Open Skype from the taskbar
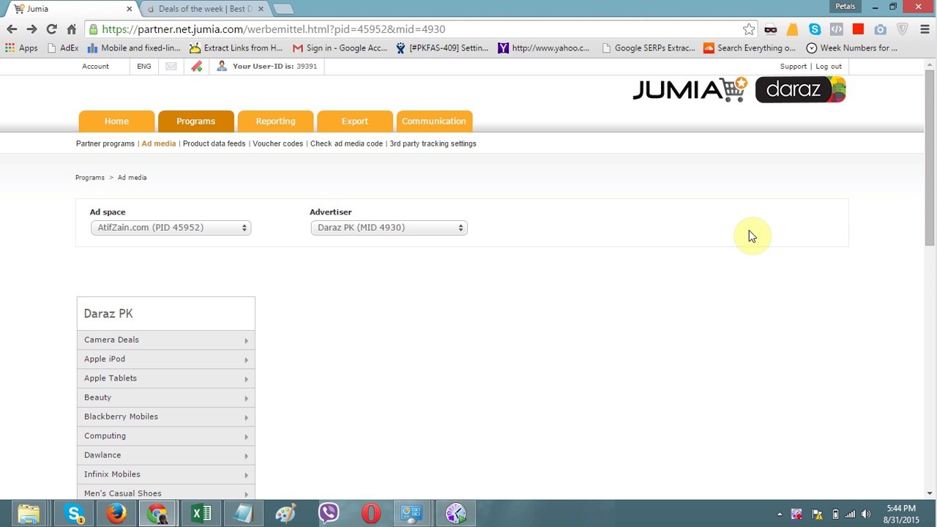This screenshot has height=527, width=937. [x=73, y=514]
